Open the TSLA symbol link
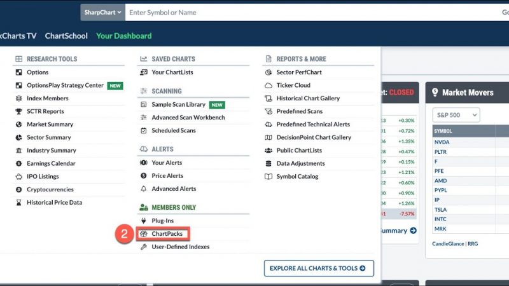This screenshot has height=286, width=509. pyautogui.click(x=440, y=210)
